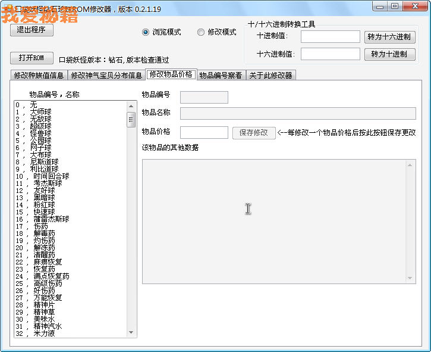Click the 十进制值 input field

[x=330, y=37]
